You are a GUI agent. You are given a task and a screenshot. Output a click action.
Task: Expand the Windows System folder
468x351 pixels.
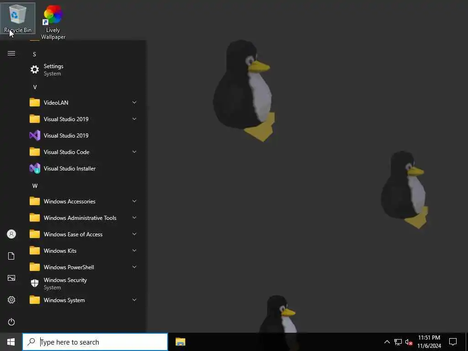(83, 300)
